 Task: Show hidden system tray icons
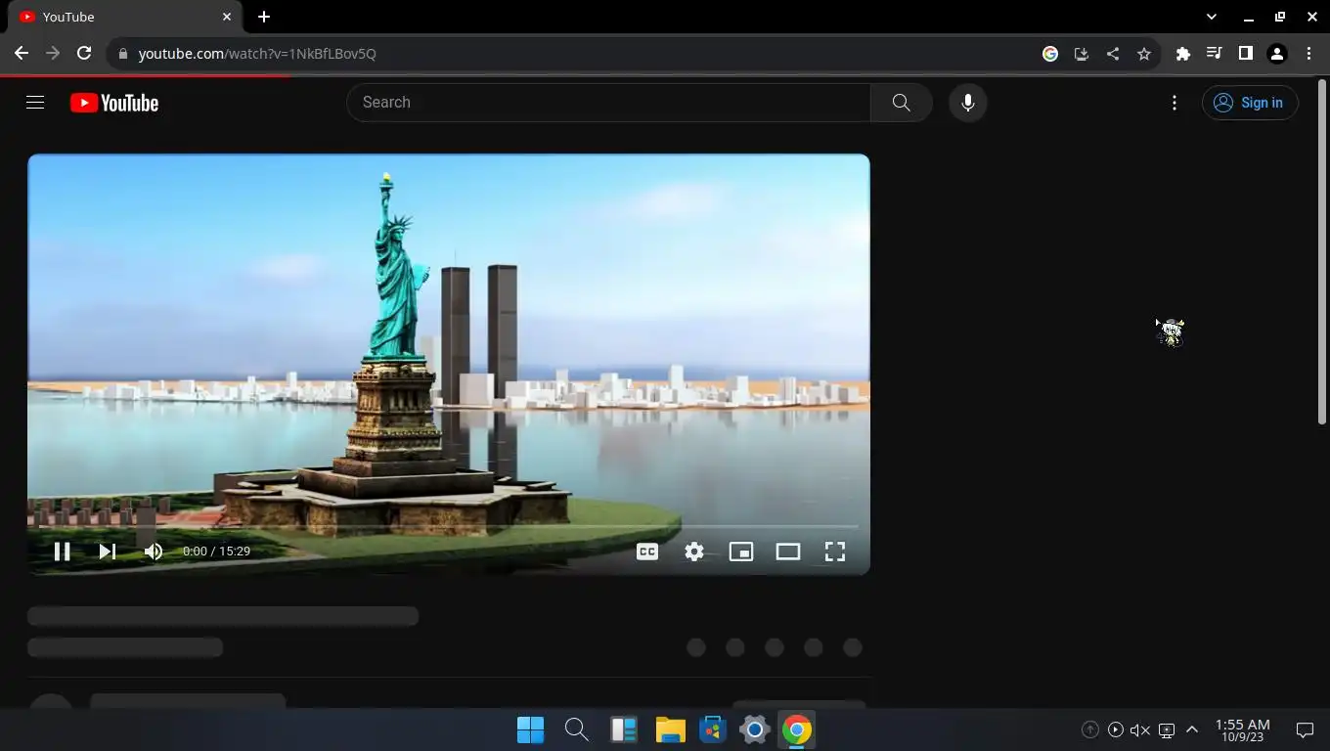click(1192, 729)
